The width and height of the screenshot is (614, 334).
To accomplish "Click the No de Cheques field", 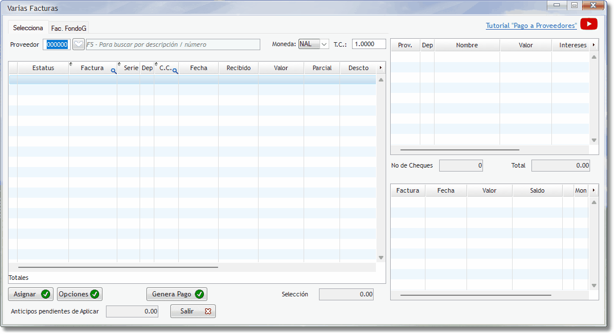I will (461, 165).
